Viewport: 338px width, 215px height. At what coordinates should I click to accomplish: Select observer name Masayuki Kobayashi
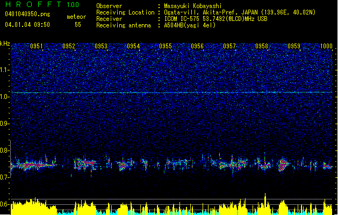click(x=193, y=6)
